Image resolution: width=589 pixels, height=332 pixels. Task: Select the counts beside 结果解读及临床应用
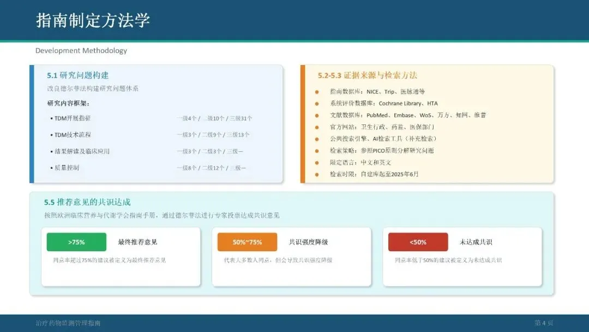pos(210,151)
